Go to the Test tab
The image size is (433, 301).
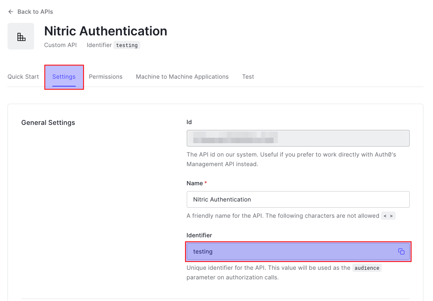coord(248,77)
